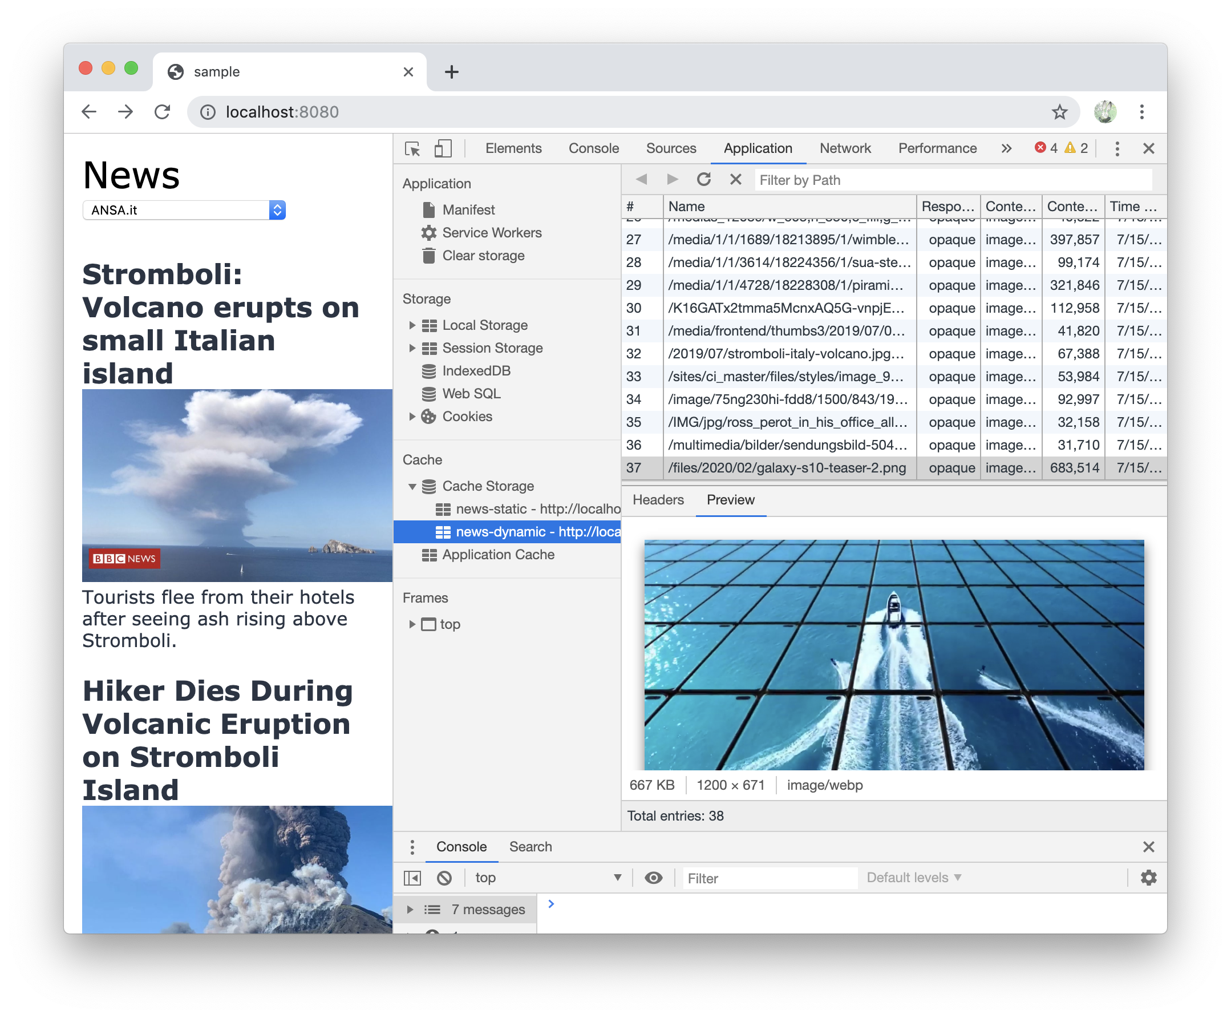Toggle the device toolbar
Screen dimensions: 1231x1018
443,150
